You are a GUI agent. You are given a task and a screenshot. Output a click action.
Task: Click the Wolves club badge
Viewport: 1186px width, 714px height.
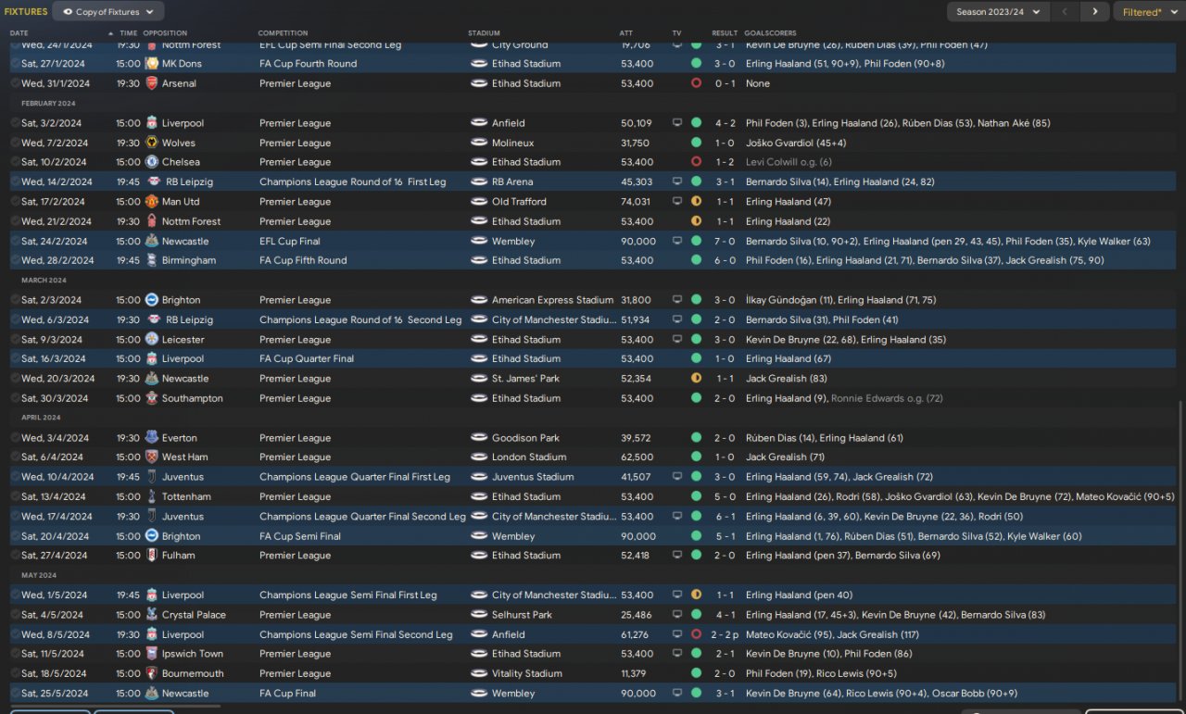(151, 143)
